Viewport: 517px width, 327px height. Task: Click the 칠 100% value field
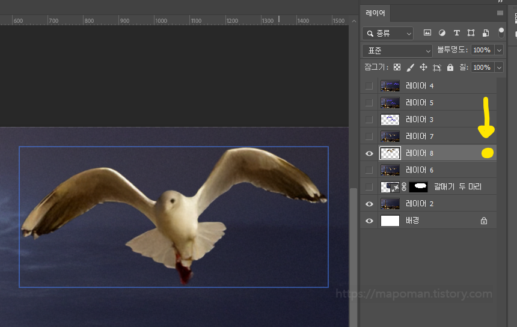point(483,67)
